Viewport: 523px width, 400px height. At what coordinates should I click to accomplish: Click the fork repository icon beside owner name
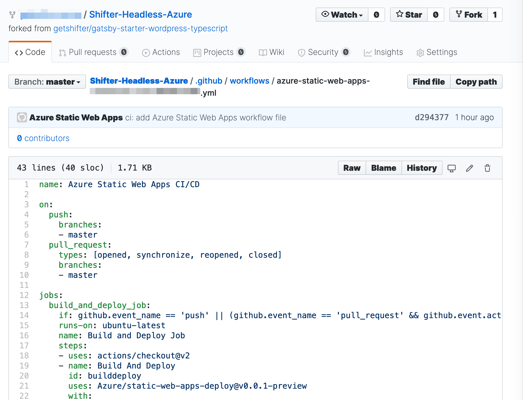click(x=12, y=15)
